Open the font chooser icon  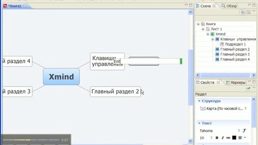point(244,130)
